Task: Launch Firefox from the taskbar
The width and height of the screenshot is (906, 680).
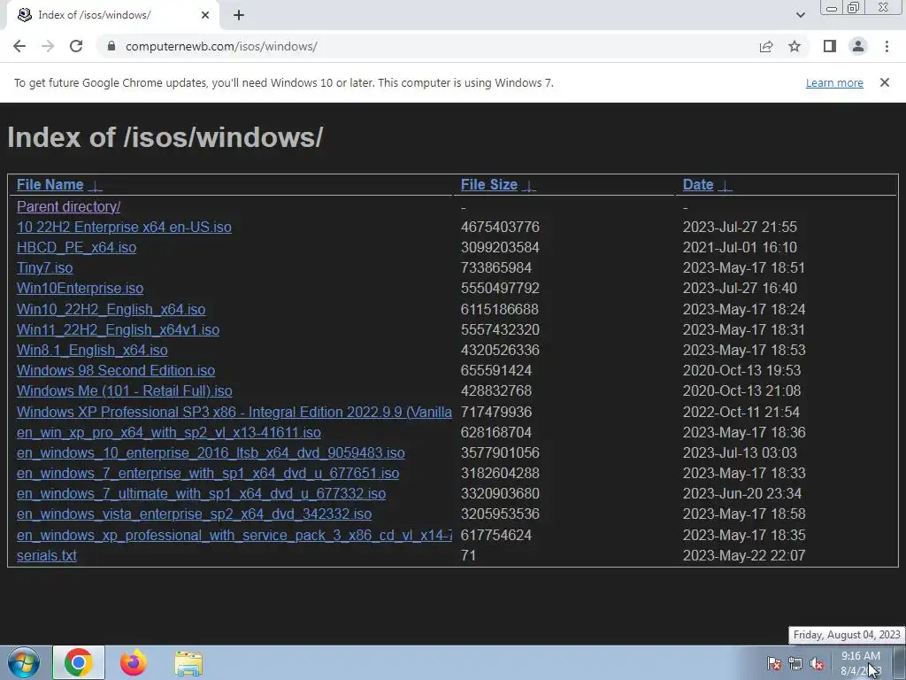Action: click(x=134, y=662)
